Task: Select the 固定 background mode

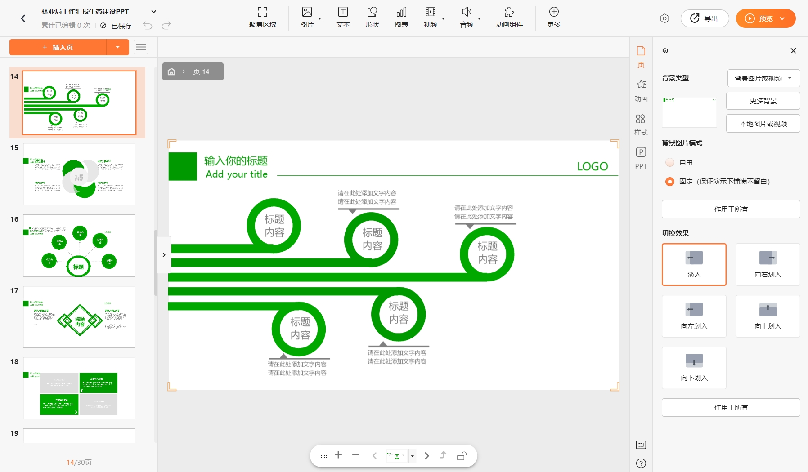Action: [670, 182]
